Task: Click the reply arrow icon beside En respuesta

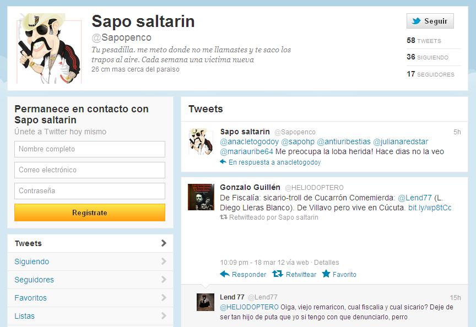Action: [x=223, y=162]
